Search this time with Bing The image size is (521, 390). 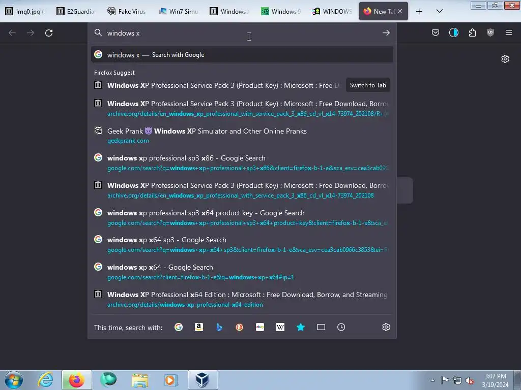(219, 328)
